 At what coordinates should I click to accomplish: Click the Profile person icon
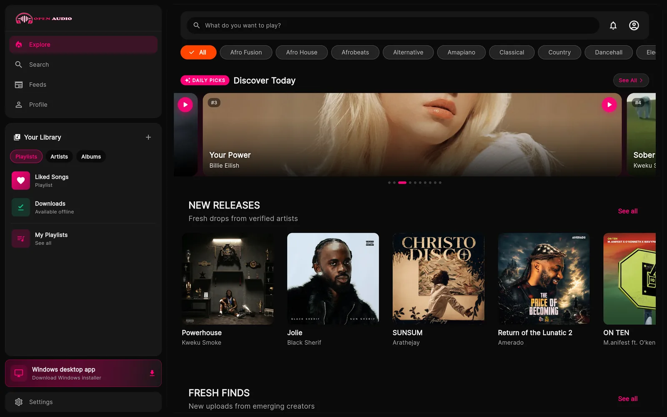tap(19, 105)
